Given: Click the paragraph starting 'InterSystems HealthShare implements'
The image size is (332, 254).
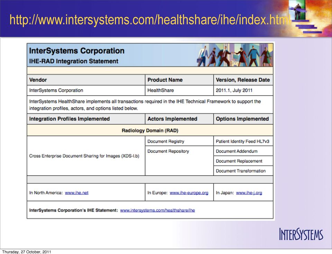Looking at the screenshot, I should coord(145,105).
